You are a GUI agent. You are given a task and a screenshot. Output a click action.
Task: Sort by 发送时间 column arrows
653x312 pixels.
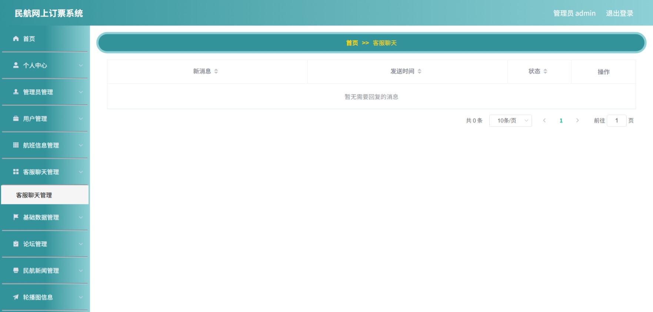click(x=419, y=71)
